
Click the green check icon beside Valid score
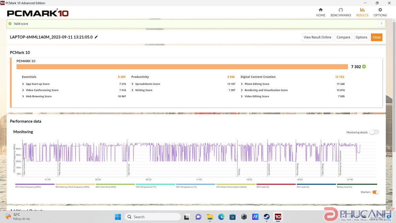tap(10, 24)
